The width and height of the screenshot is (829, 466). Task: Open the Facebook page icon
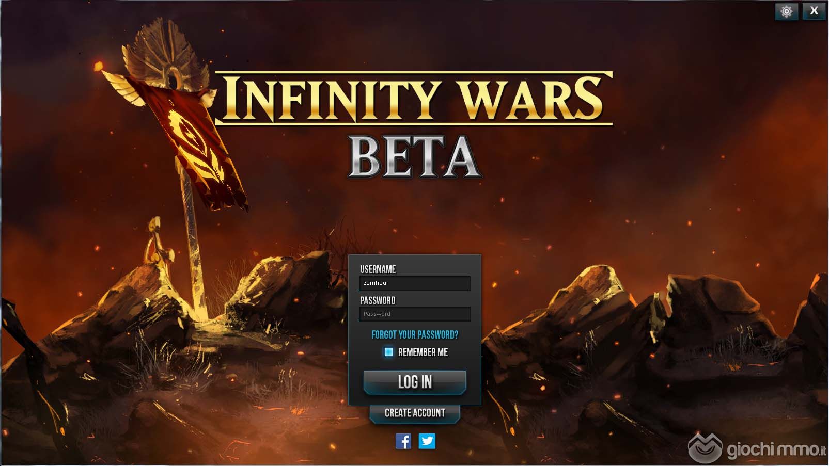[x=403, y=441]
